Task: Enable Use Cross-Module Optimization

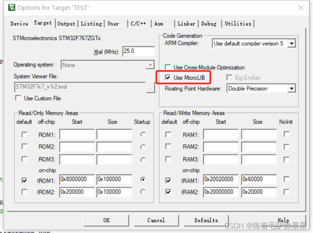Action: (168, 67)
